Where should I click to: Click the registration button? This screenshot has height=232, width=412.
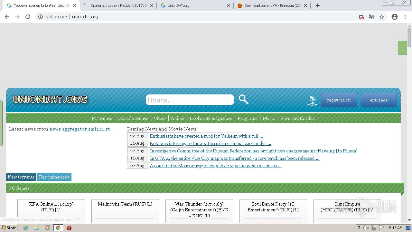(x=339, y=100)
